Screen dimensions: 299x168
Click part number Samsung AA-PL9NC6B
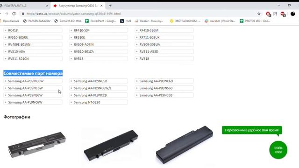164,95
